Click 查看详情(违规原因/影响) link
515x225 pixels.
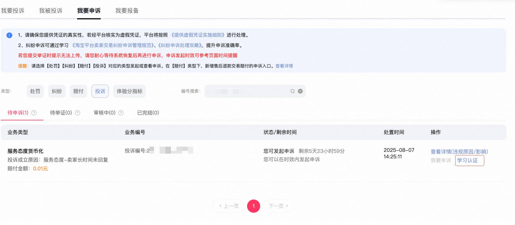(459, 152)
